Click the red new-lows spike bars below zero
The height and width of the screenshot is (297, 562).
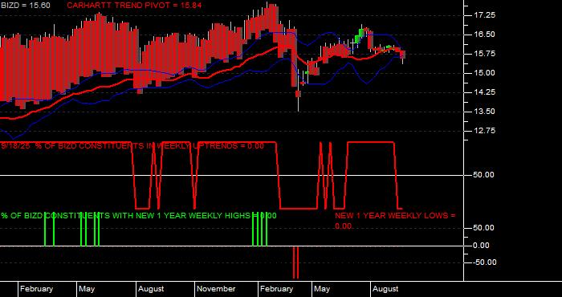295,262
